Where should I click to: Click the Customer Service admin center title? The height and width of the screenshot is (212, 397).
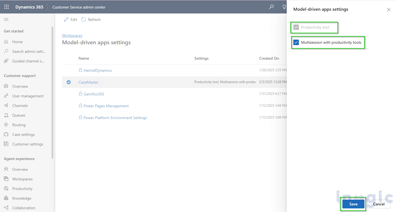(x=79, y=7)
